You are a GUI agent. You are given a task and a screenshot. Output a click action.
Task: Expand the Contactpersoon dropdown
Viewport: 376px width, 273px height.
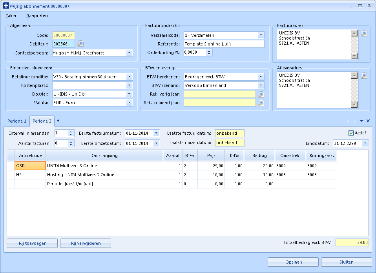click(129, 53)
